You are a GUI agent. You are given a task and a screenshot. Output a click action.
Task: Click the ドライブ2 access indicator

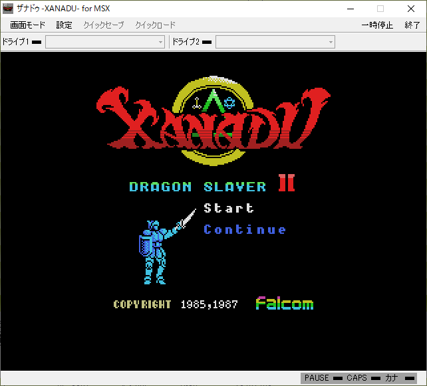(x=207, y=42)
